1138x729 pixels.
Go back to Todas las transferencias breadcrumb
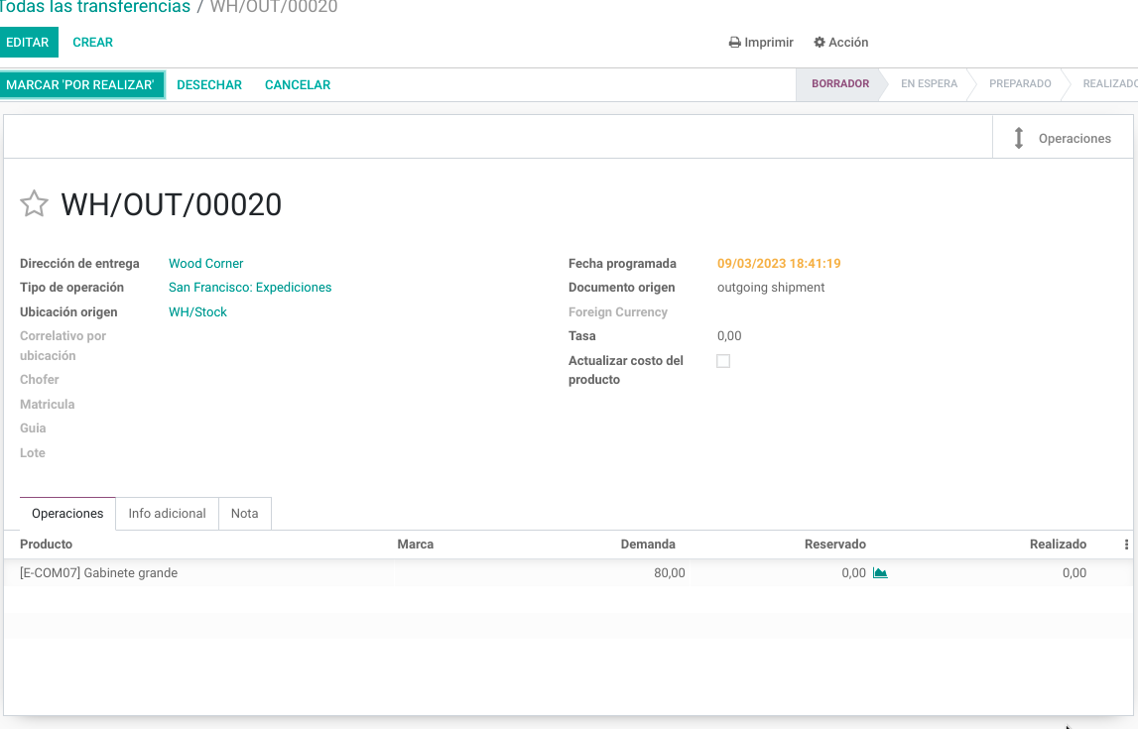coord(94,7)
